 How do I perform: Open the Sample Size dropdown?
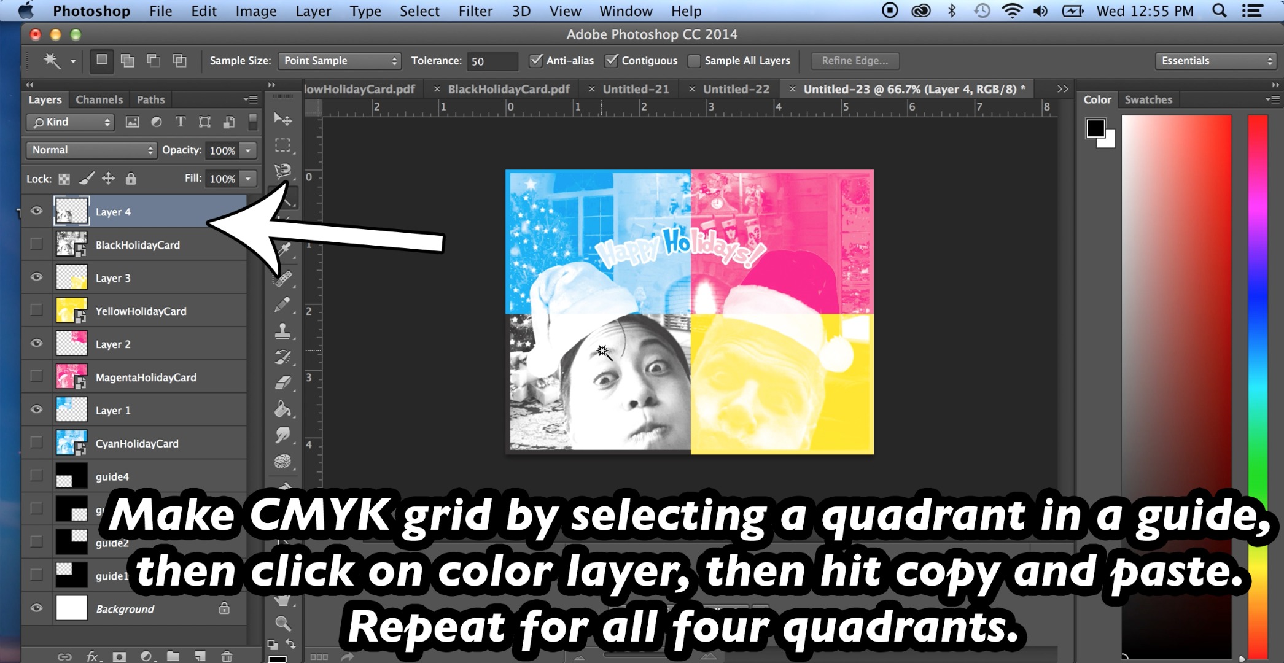click(x=338, y=60)
